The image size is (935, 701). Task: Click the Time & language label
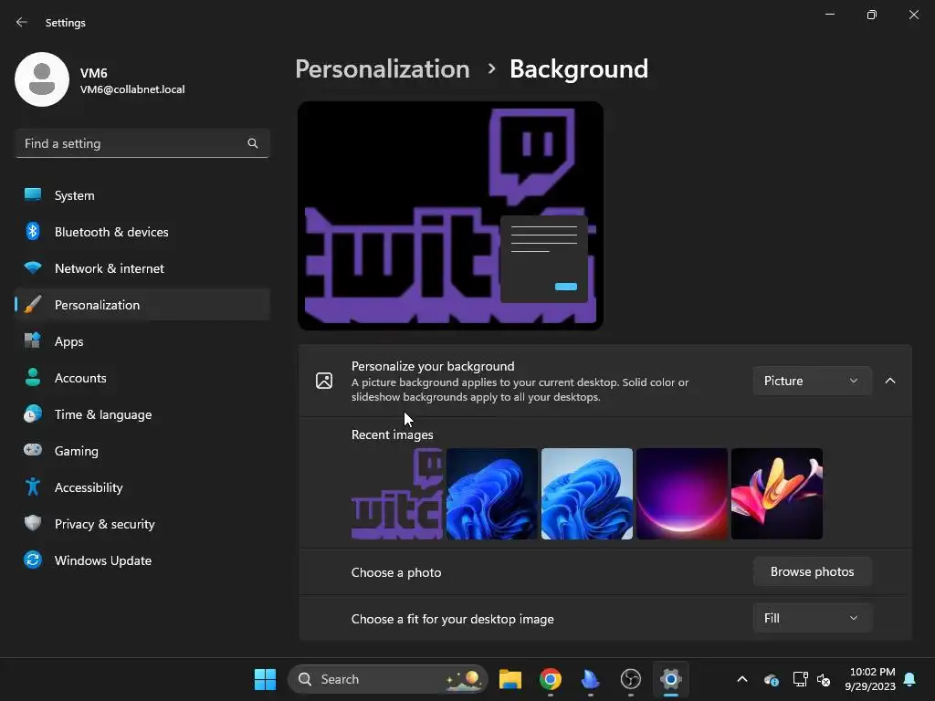[x=103, y=415]
